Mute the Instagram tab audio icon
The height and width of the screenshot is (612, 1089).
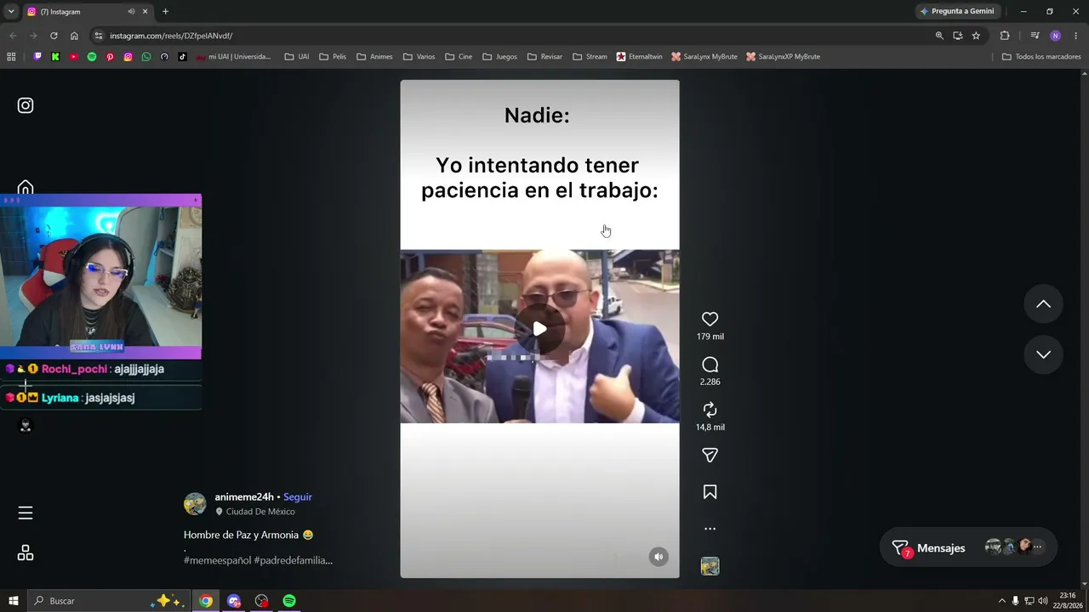click(131, 12)
